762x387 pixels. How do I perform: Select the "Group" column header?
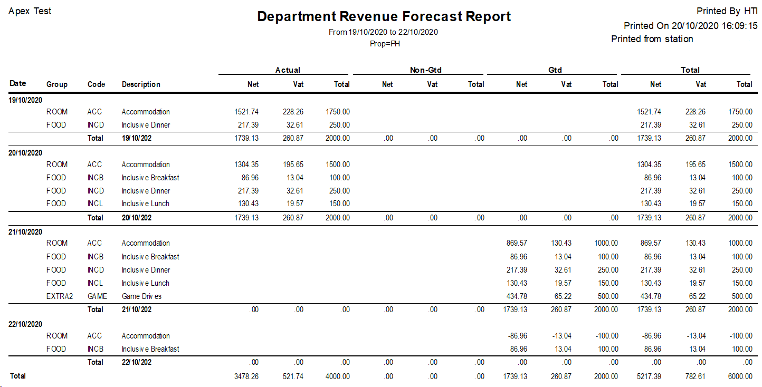(x=57, y=84)
